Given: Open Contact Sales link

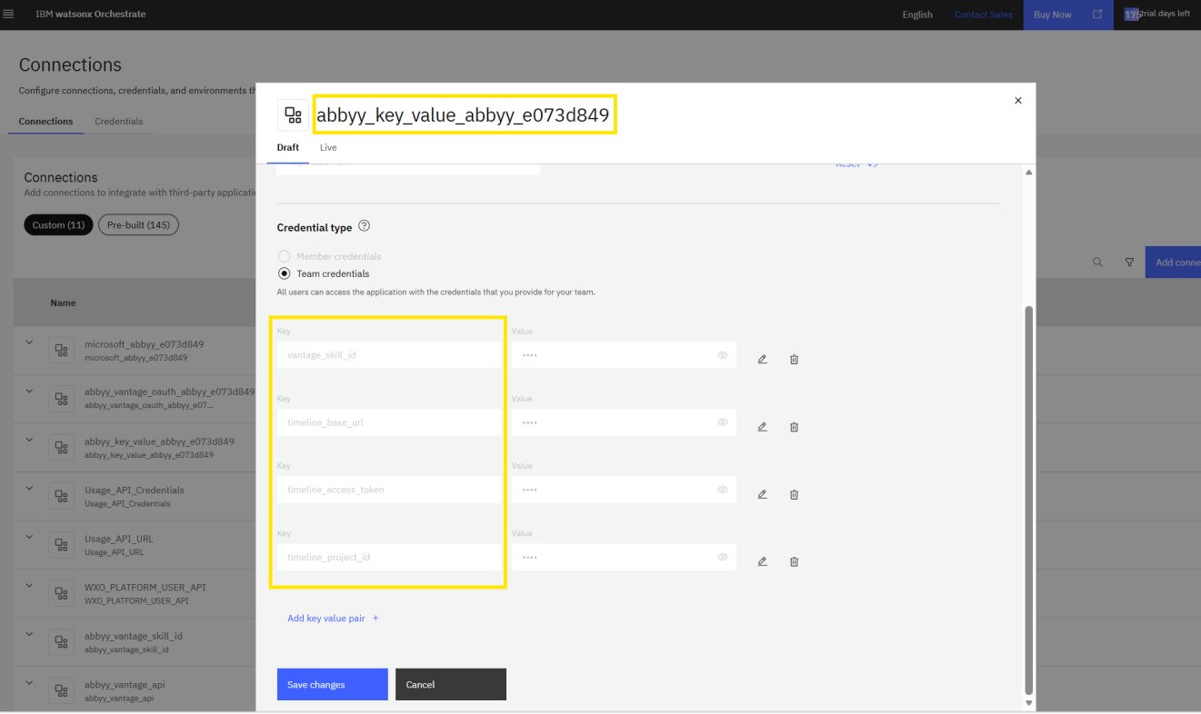Looking at the screenshot, I should click(984, 15).
